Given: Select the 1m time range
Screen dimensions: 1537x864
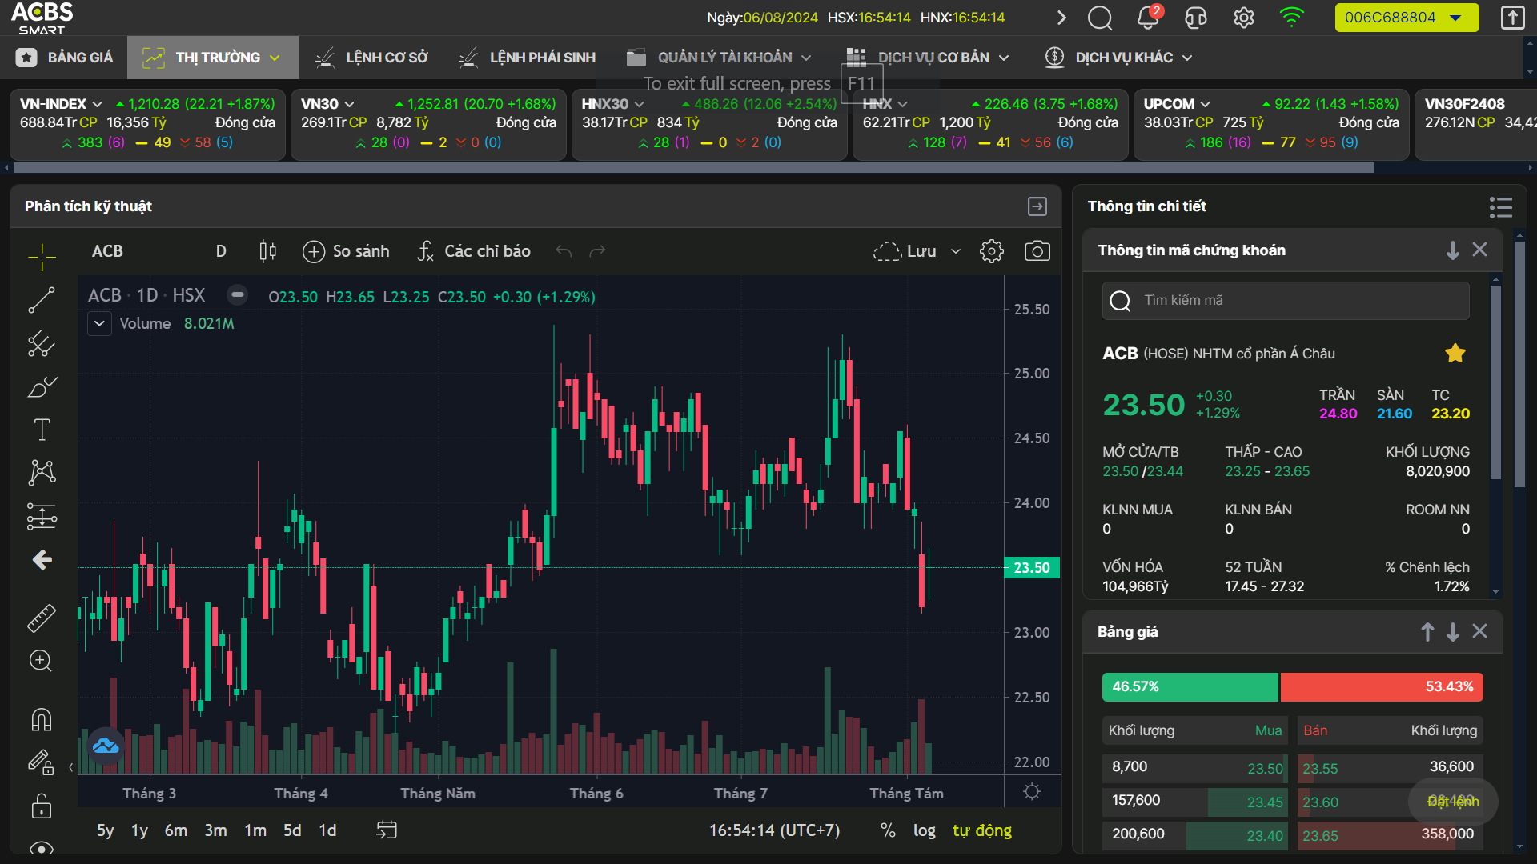Looking at the screenshot, I should point(255,830).
